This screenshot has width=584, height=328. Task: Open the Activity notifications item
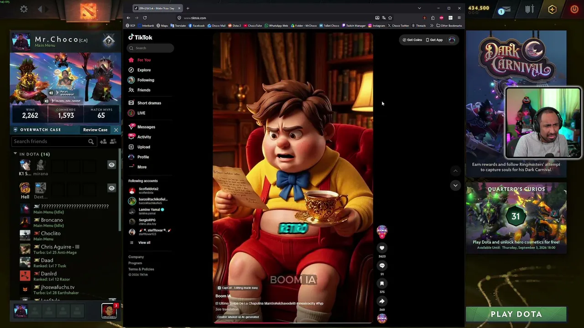click(x=140, y=137)
